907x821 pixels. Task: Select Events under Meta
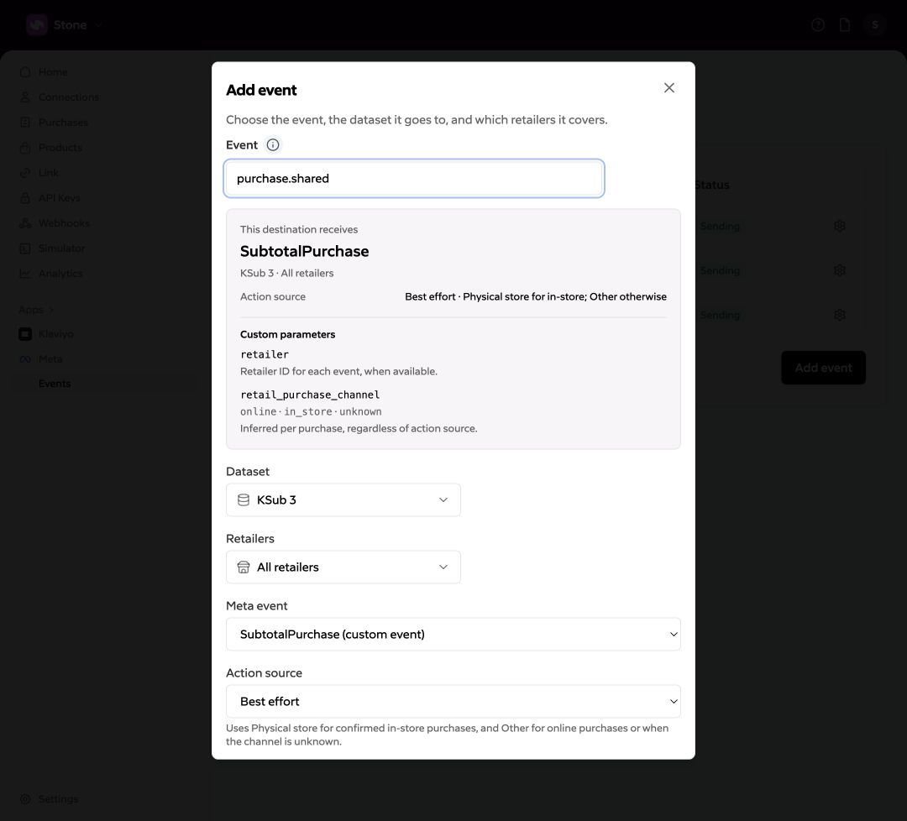pos(55,384)
